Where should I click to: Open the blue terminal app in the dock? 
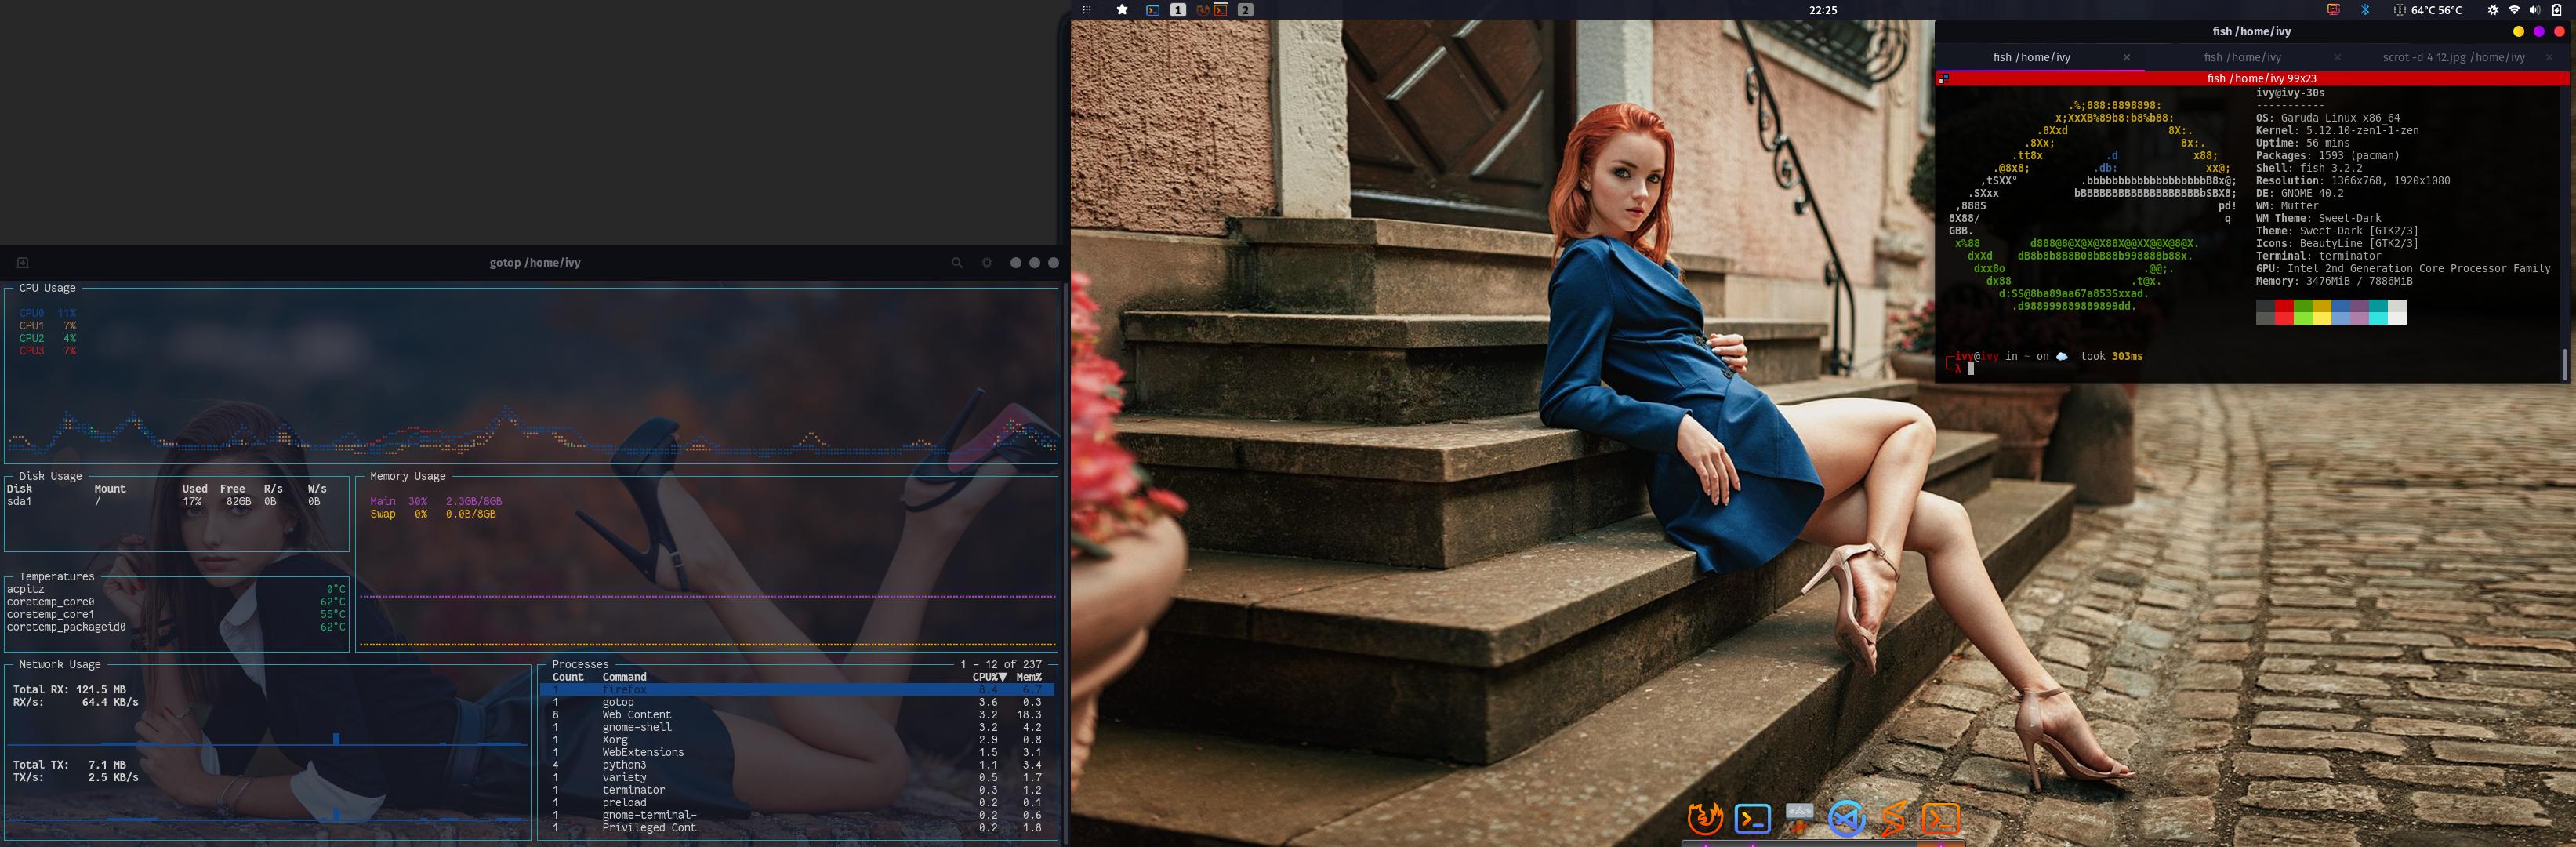click(x=1752, y=819)
